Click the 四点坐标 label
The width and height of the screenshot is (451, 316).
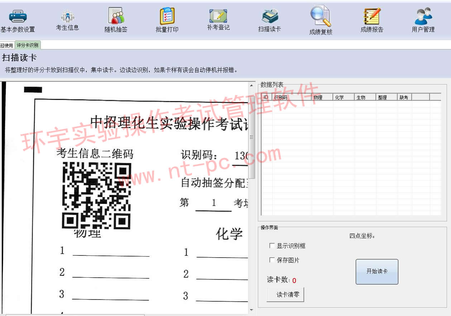pyautogui.click(x=362, y=236)
